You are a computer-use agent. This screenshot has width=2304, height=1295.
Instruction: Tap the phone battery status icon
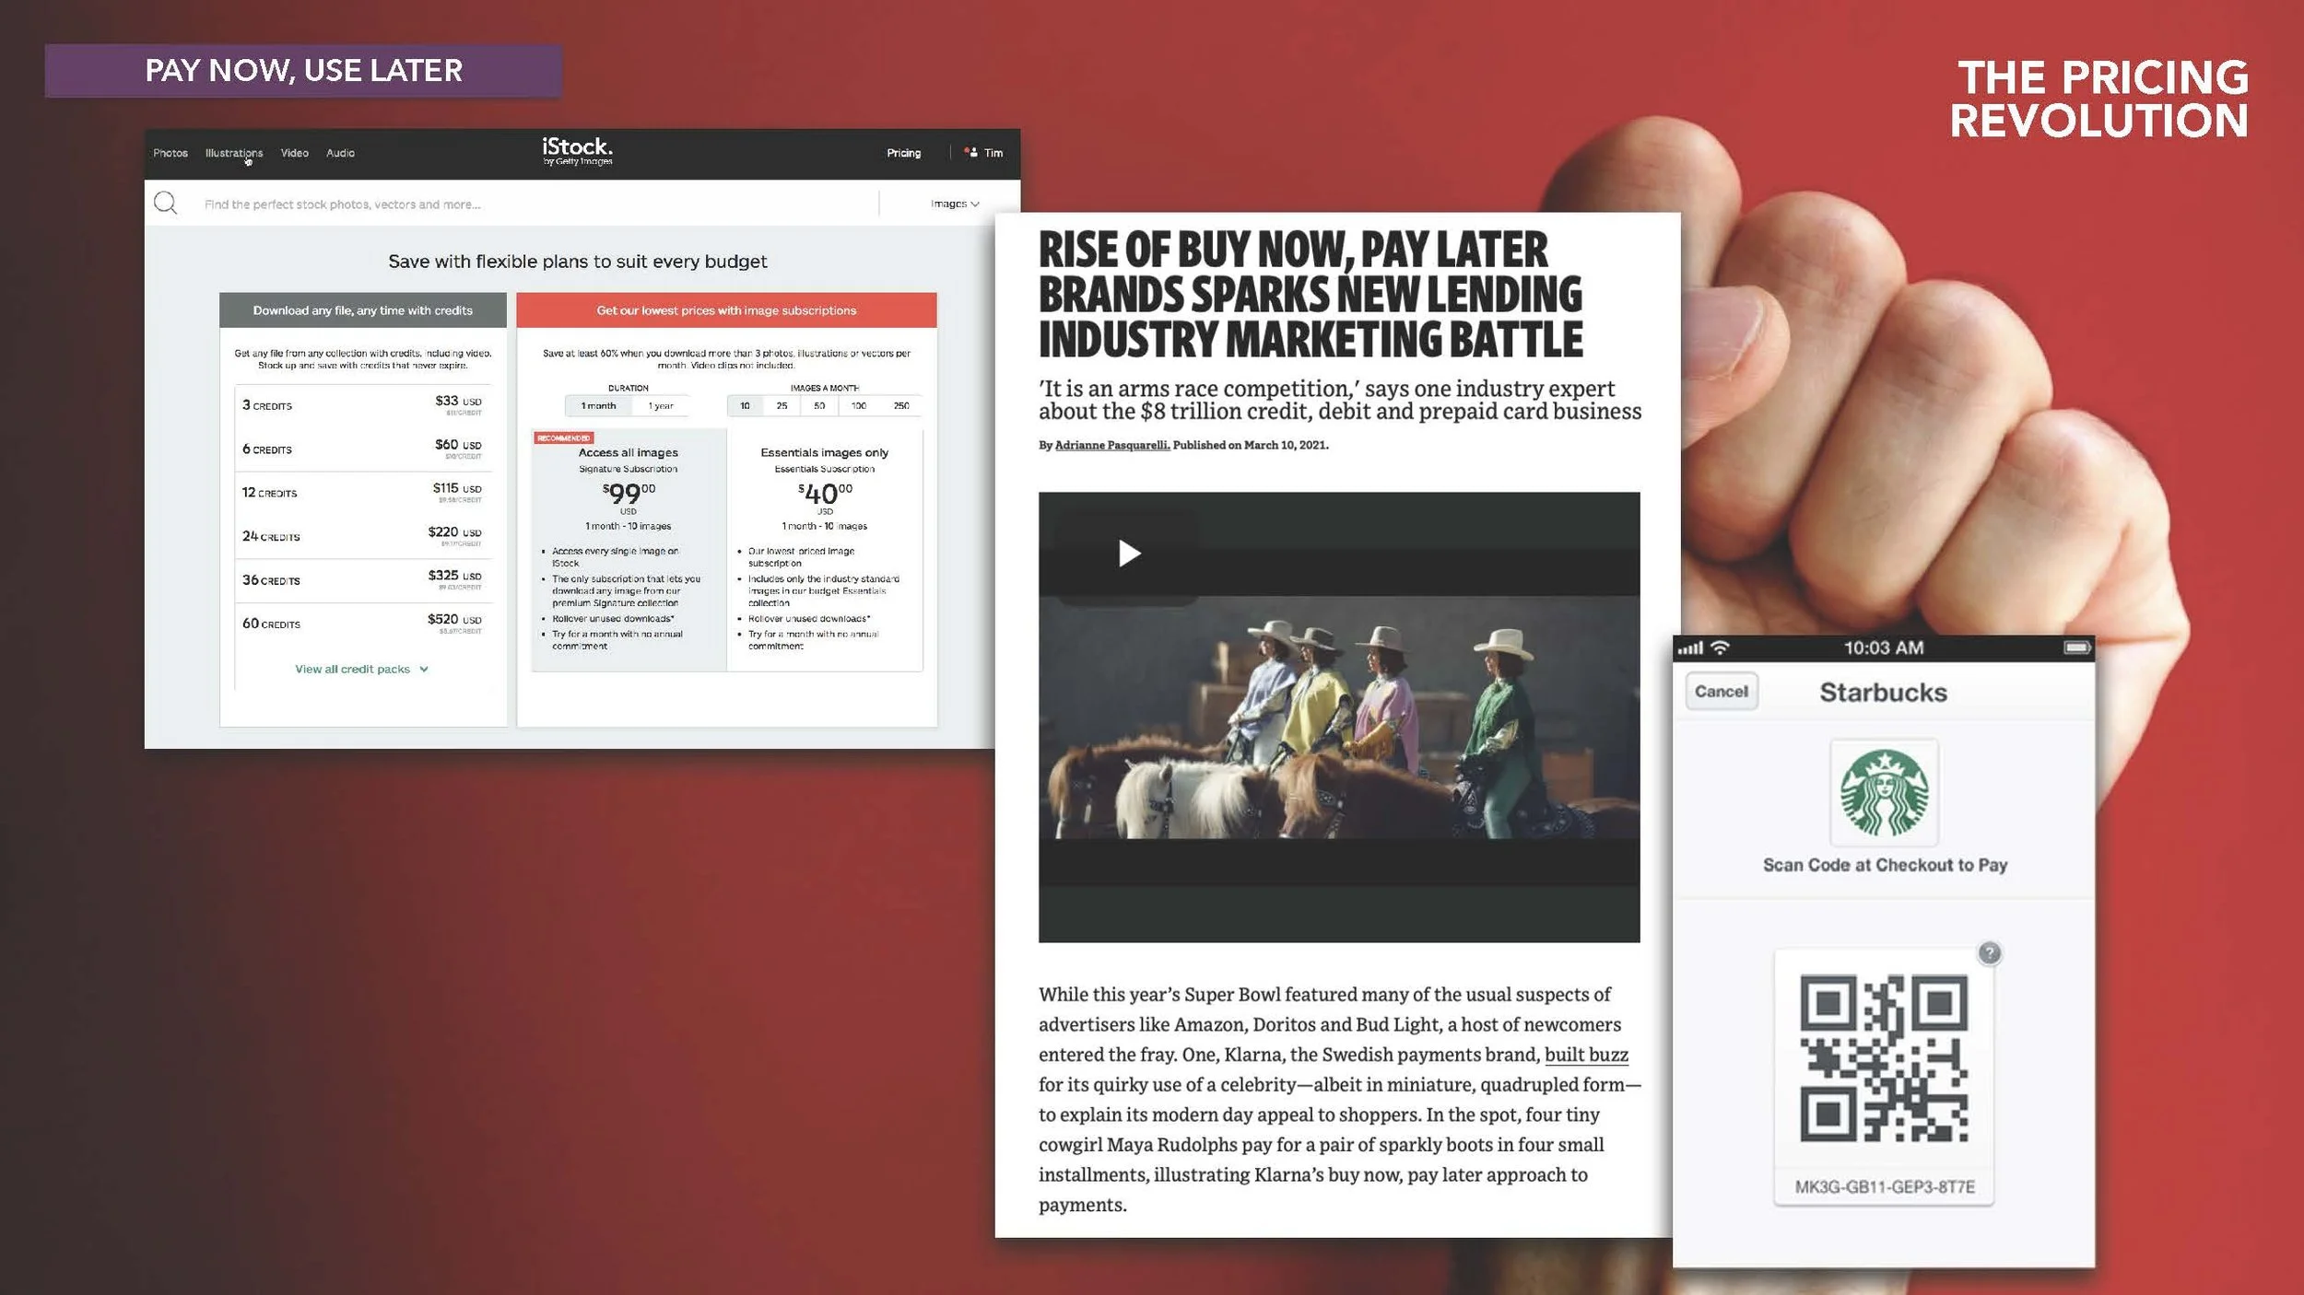tap(2076, 647)
